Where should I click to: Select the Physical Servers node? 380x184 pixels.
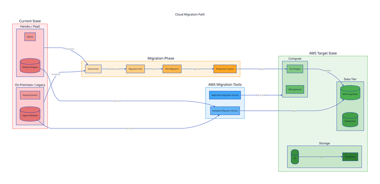(x=30, y=95)
